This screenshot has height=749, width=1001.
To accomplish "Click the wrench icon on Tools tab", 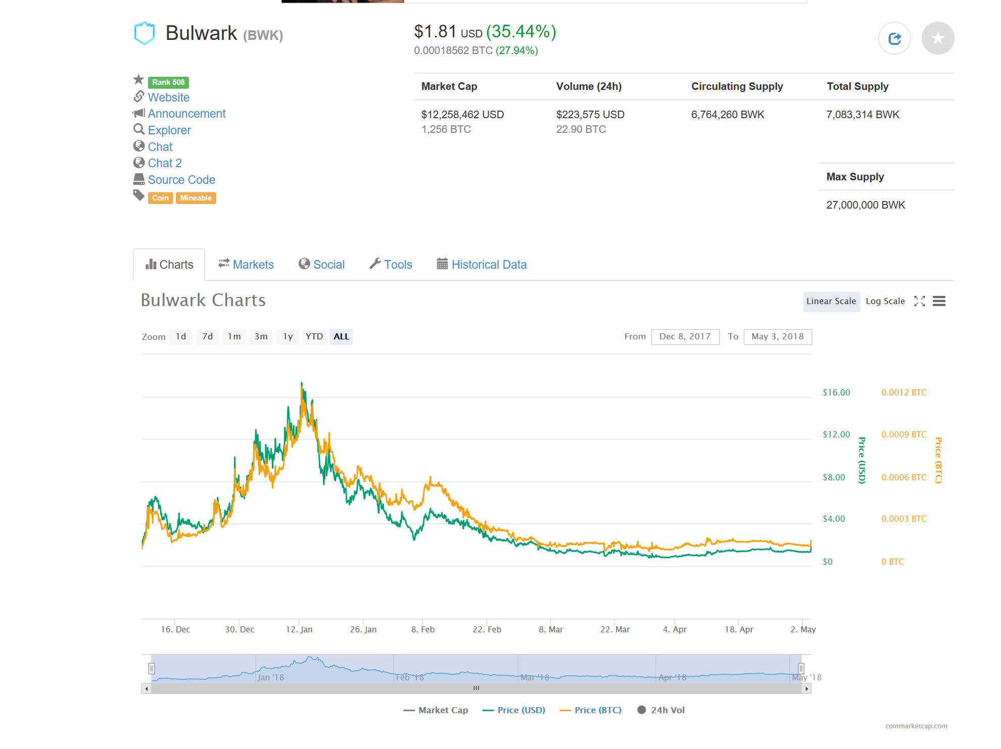I will click(x=375, y=264).
